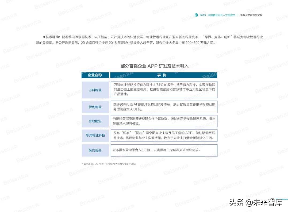Select the 企业名称 table header

(x=95, y=75)
